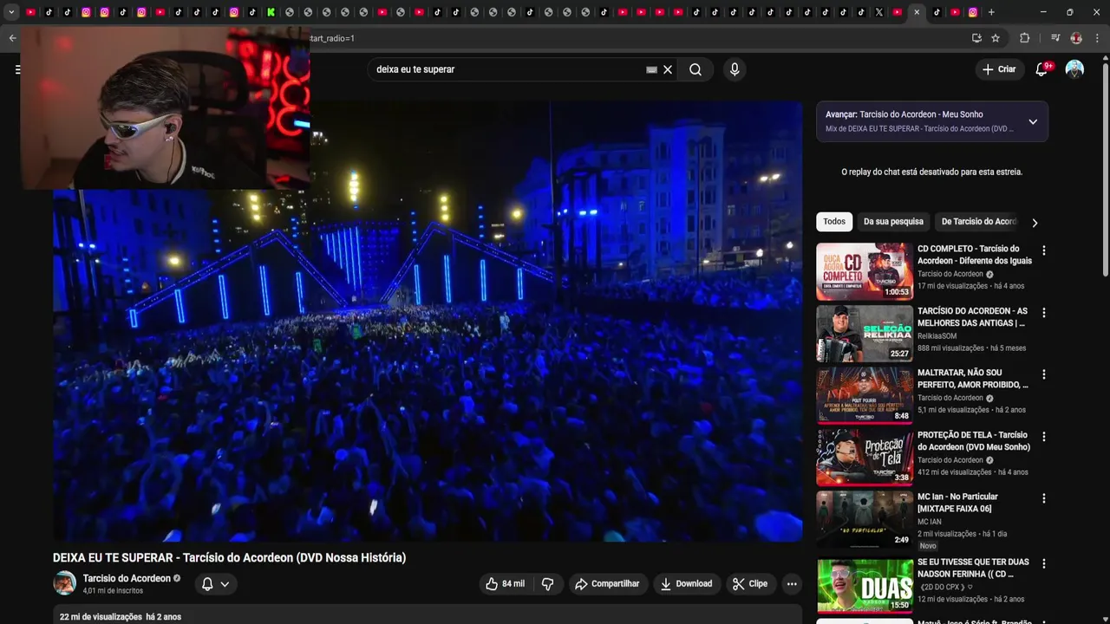
Task: Select the Todos filter chip
Action: (834, 222)
